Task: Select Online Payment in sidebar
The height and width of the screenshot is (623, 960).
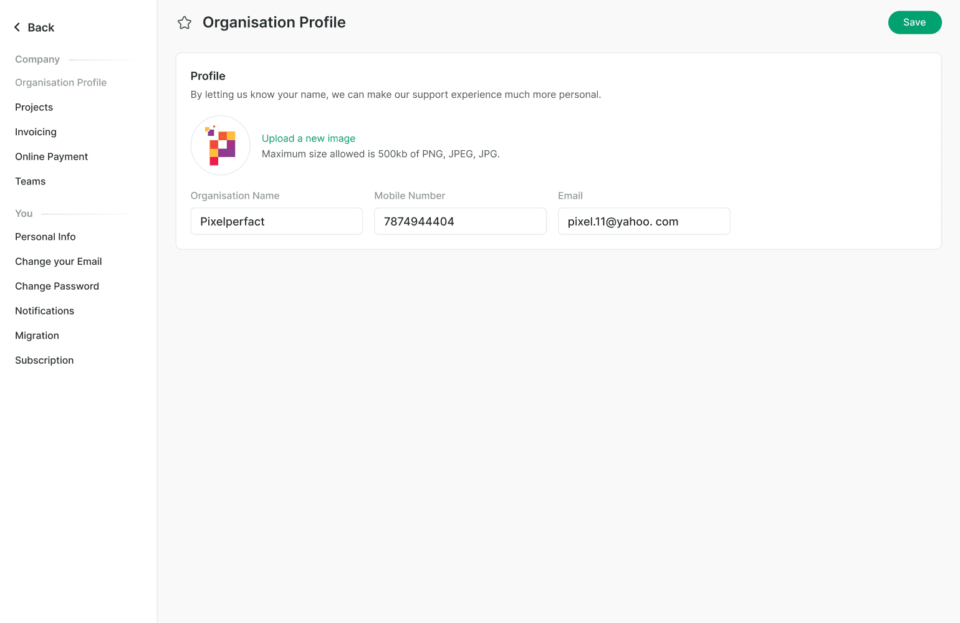Action: 52,156
